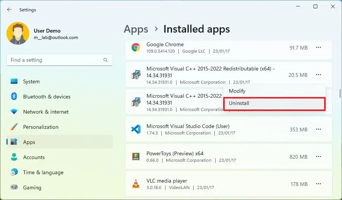The height and width of the screenshot is (200, 342).
Task: Open Network & internet Wi-Fi icon
Action: coord(14,112)
